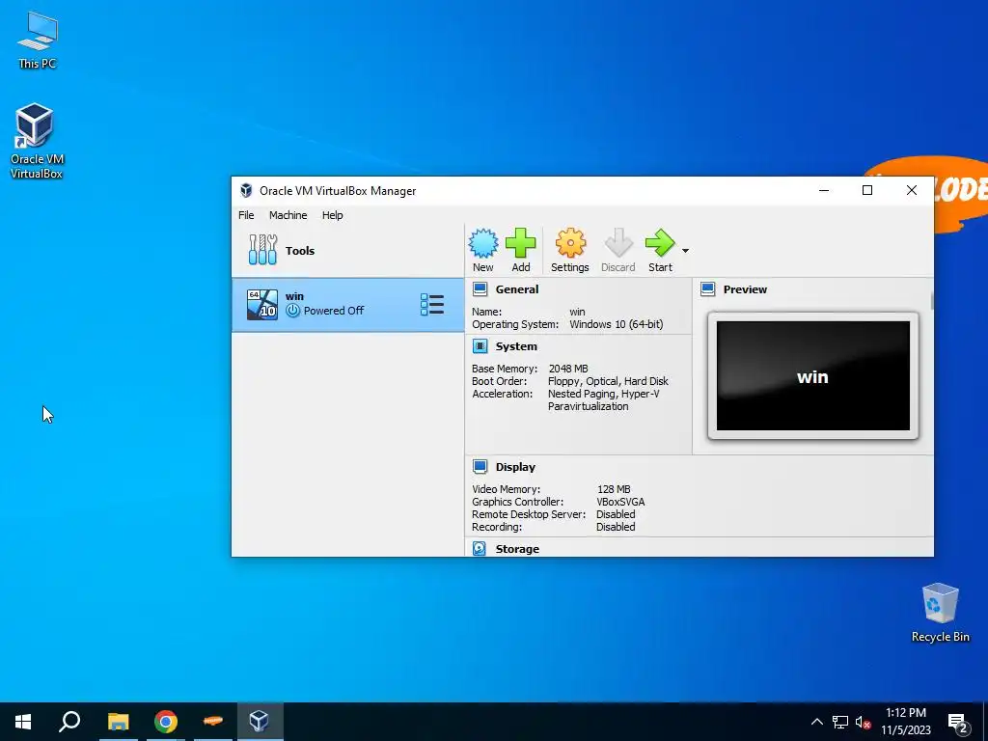Click the 2048 MB base memory value

(568, 369)
